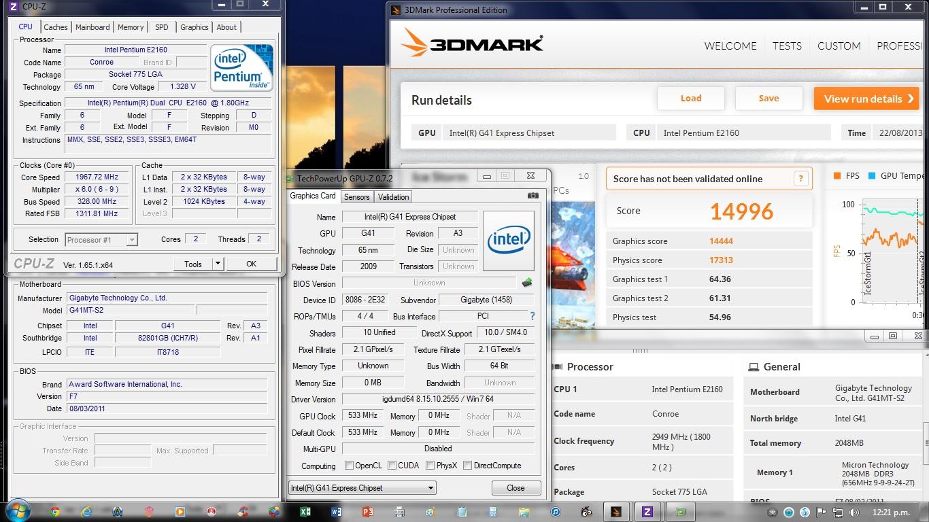929x522 pixels.
Task: Open Google Chrome from the taskbar
Action: pos(54,512)
